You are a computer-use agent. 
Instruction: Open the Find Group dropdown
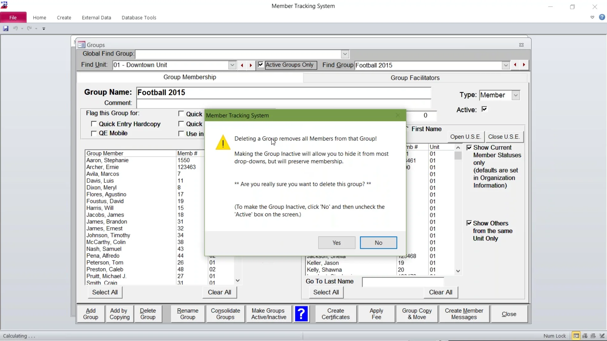click(x=506, y=65)
